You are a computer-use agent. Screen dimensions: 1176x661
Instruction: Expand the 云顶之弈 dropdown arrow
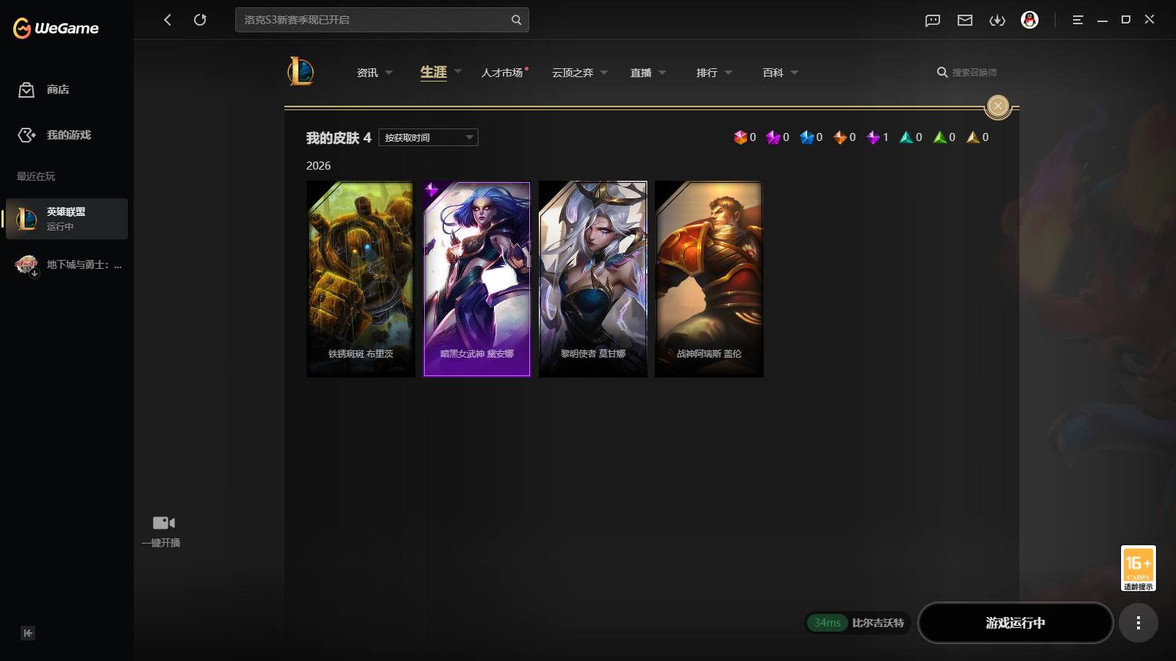tap(604, 73)
